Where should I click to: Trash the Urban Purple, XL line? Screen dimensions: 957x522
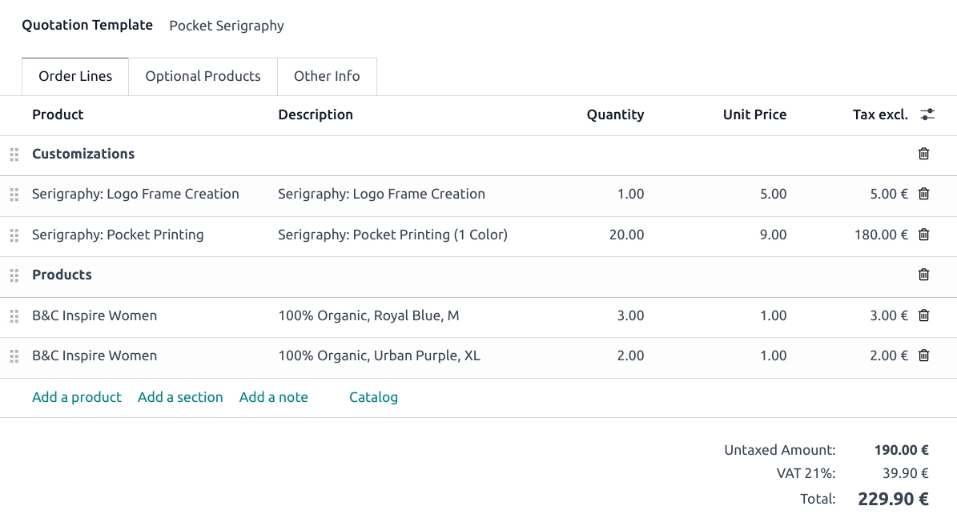coord(923,355)
